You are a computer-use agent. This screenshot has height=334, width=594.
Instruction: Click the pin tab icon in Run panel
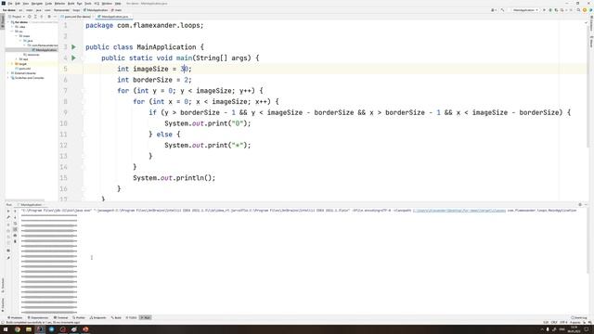pyautogui.click(x=8, y=258)
